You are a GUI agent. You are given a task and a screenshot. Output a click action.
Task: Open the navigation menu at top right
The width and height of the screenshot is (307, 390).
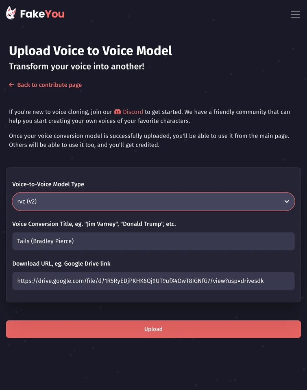(x=295, y=14)
